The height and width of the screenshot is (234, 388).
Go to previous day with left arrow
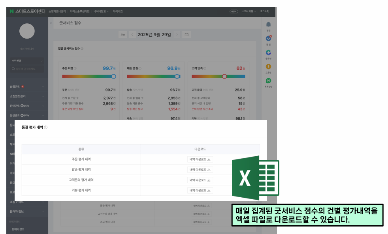click(132, 35)
